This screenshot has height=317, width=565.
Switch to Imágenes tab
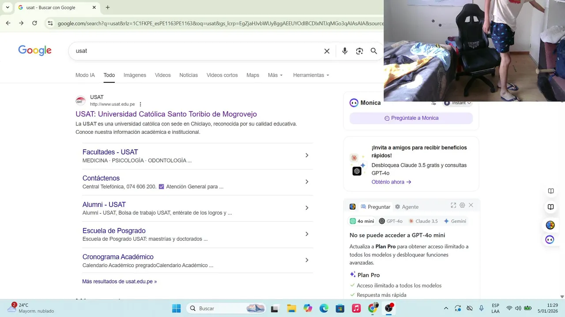(135, 75)
